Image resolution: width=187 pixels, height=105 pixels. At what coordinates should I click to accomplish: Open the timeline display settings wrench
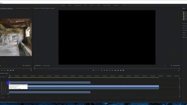point(4,77)
